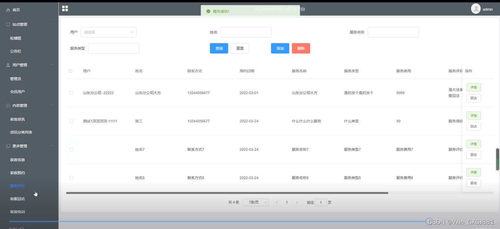Click the 2022-03-01 date cell
This screenshot has width=500, height=229.
click(249, 93)
